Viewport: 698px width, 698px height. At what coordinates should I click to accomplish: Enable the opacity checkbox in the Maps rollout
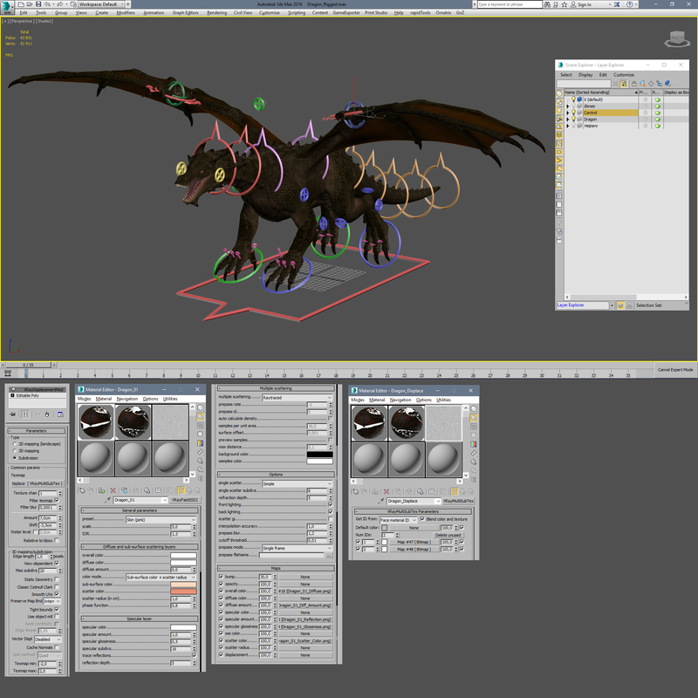221,584
